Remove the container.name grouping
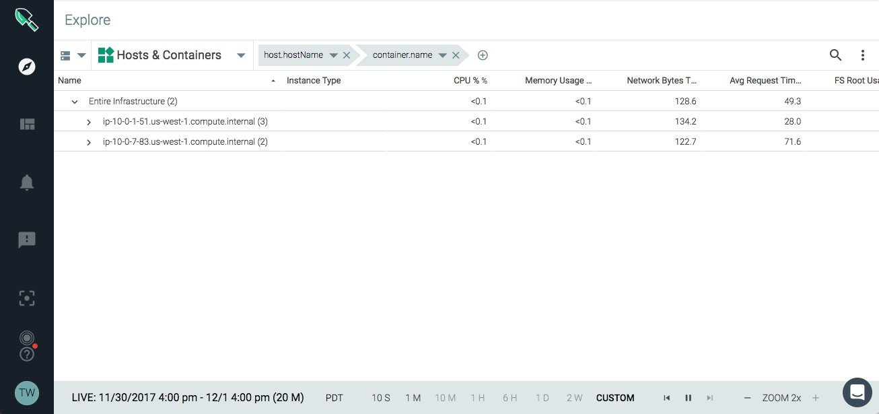Screen dimensions: 879x414 pos(456,55)
